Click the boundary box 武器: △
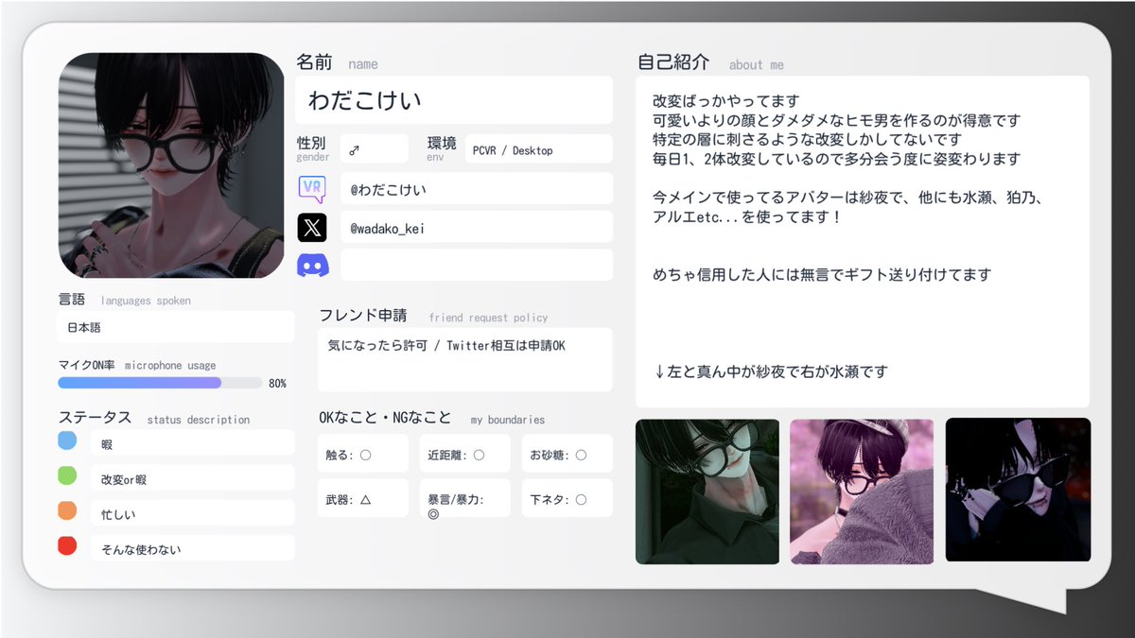The image size is (1135, 638). point(363,498)
